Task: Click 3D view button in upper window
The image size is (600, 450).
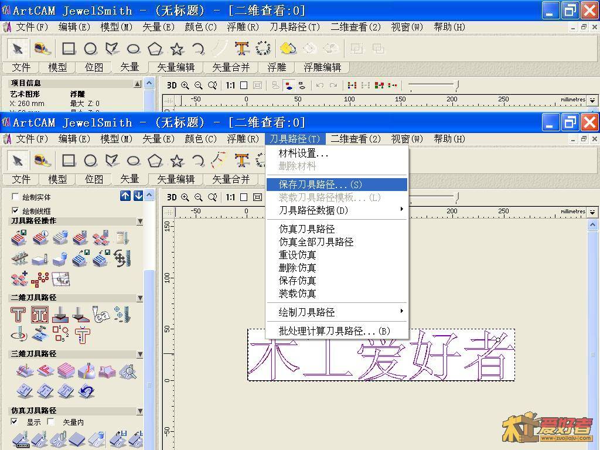Action: 172,86
